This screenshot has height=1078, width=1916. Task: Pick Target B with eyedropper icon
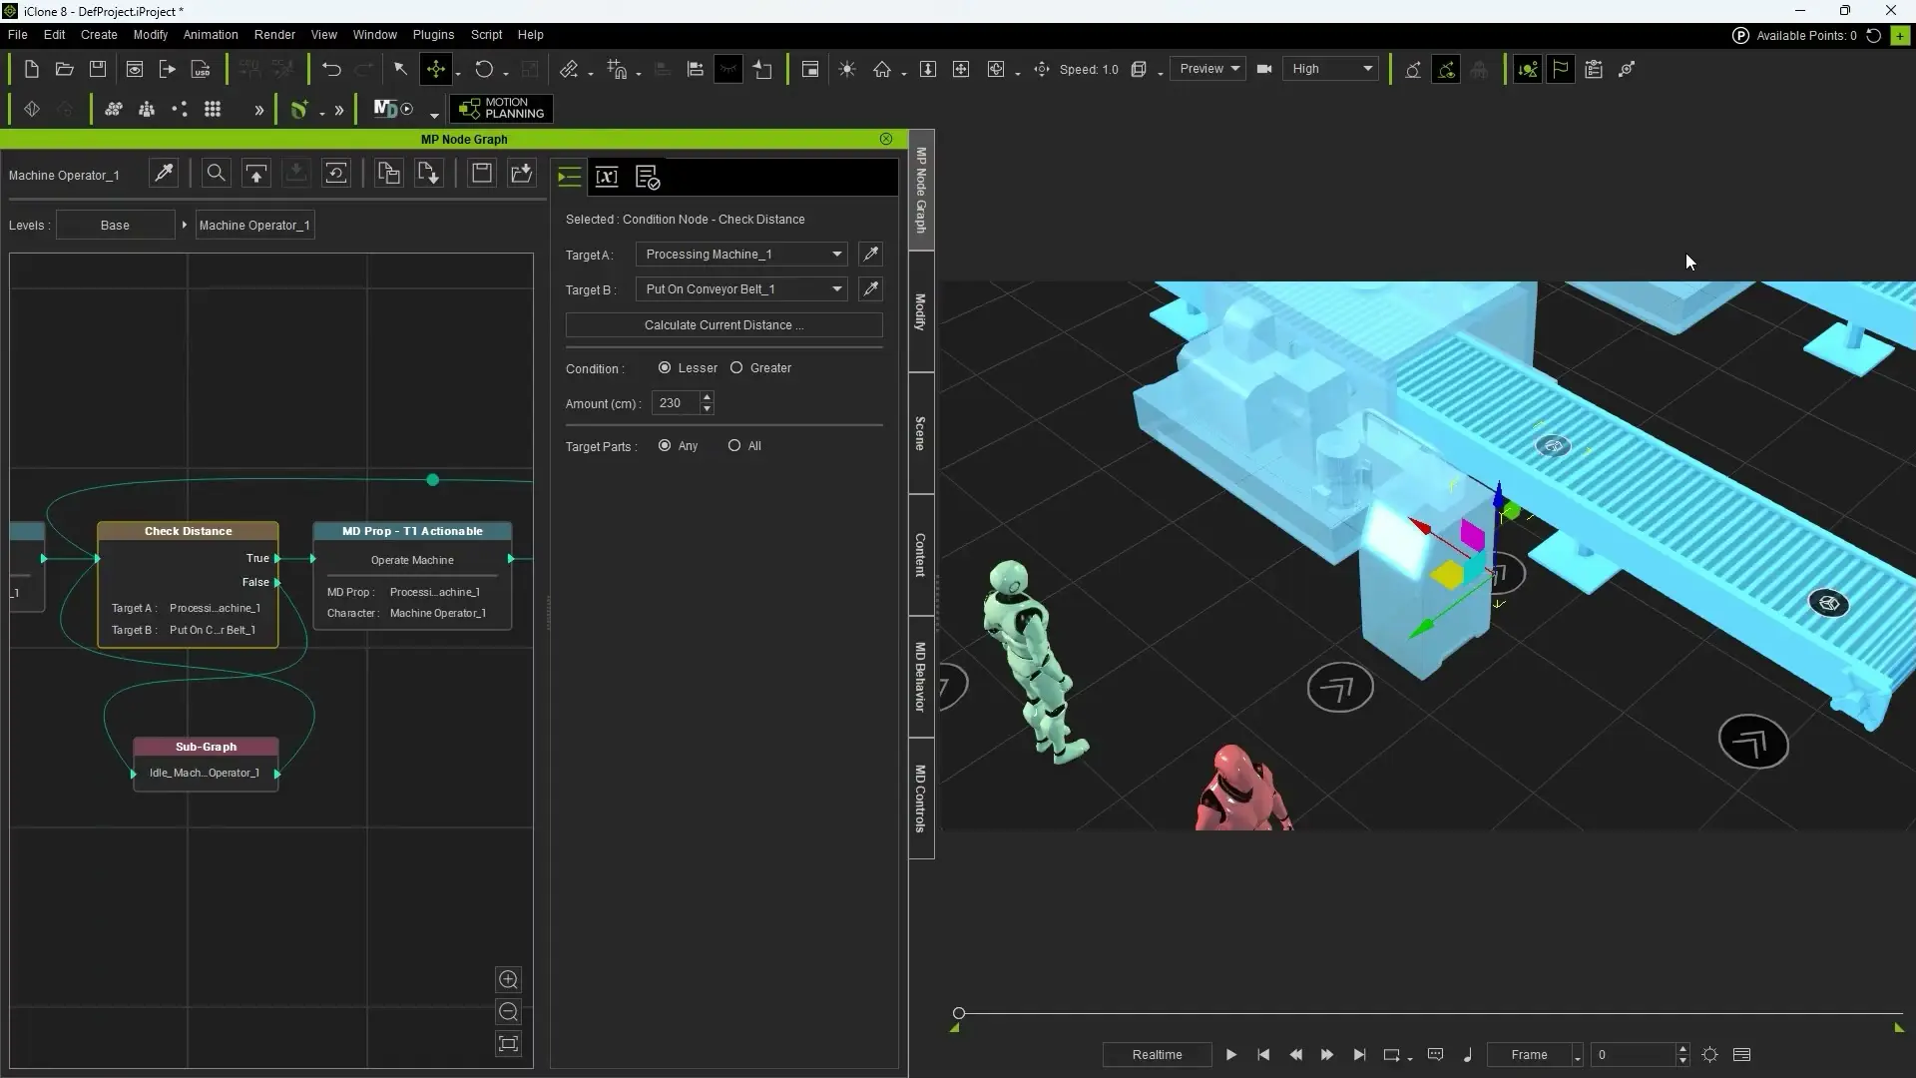870,288
